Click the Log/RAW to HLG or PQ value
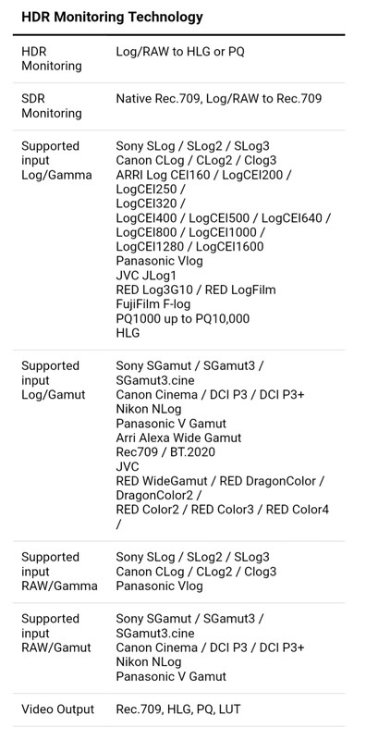The height and width of the screenshot is (740, 366). pos(180,52)
